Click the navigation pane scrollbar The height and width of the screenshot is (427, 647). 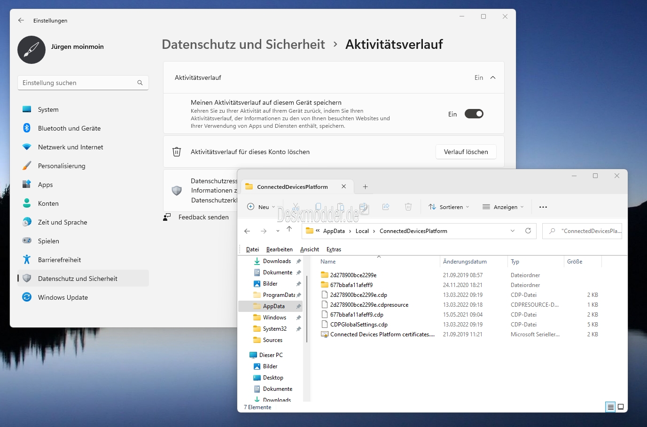[307, 310]
